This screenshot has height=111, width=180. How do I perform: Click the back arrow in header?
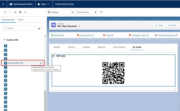point(3,4)
